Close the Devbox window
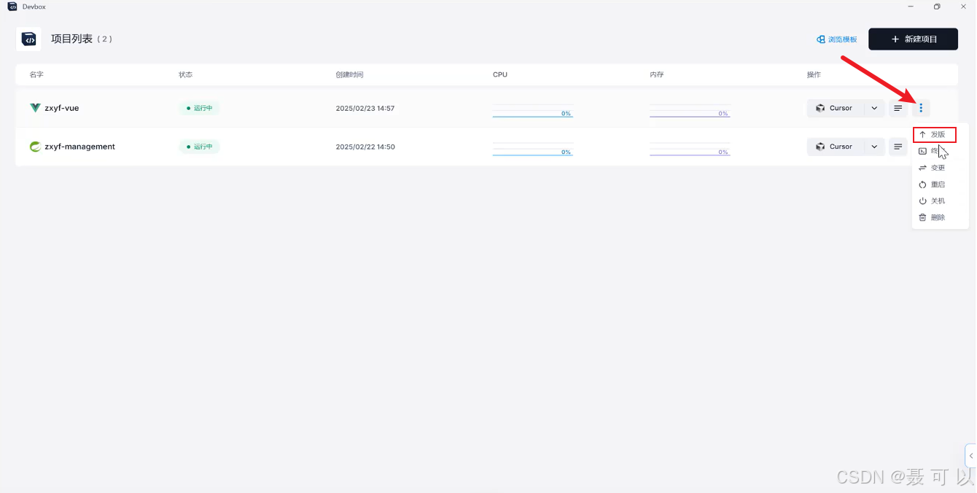 click(963, 7)
